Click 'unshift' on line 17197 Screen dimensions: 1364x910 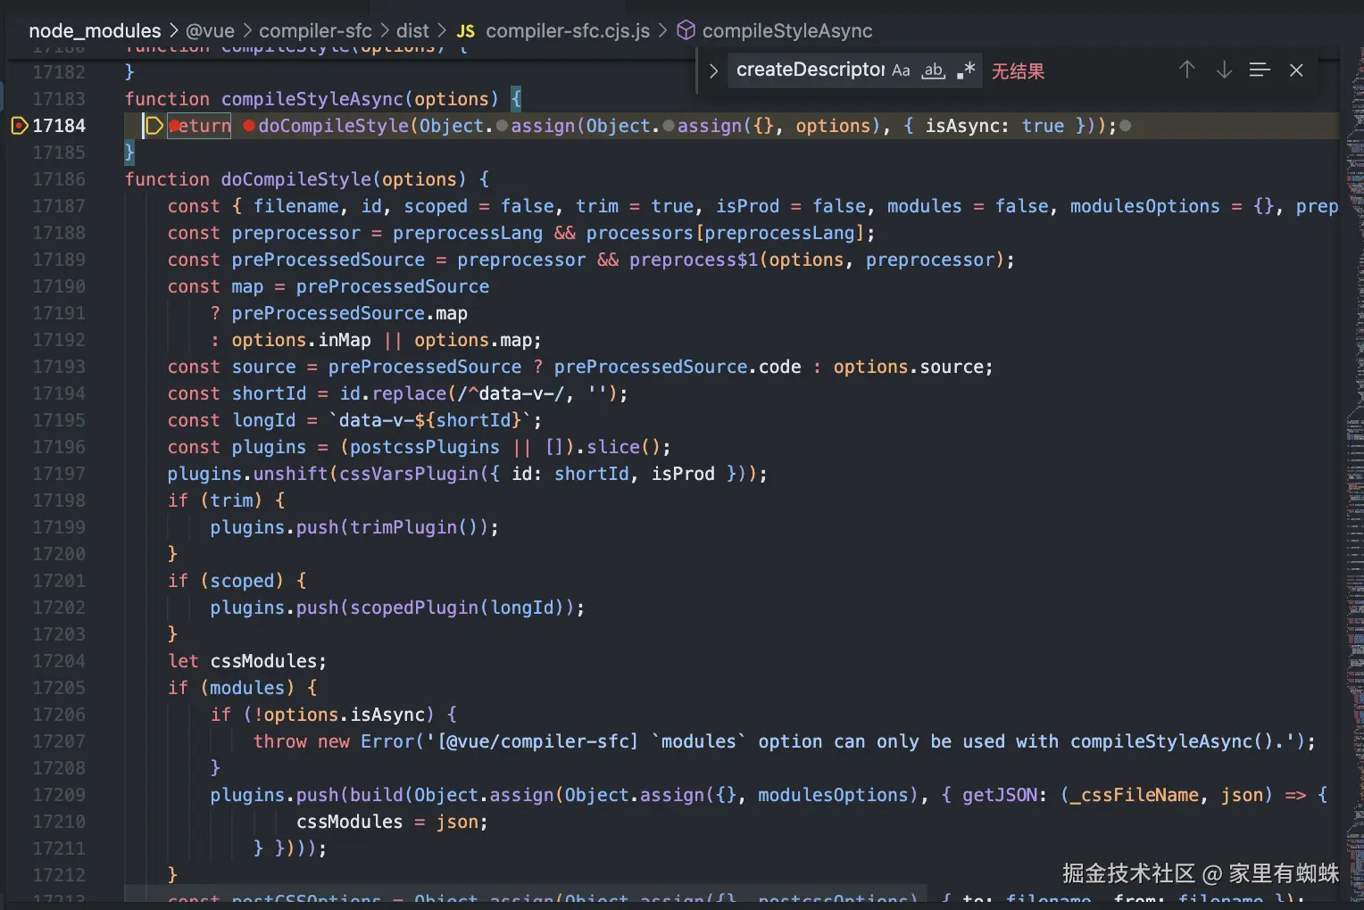click(291, 474)
